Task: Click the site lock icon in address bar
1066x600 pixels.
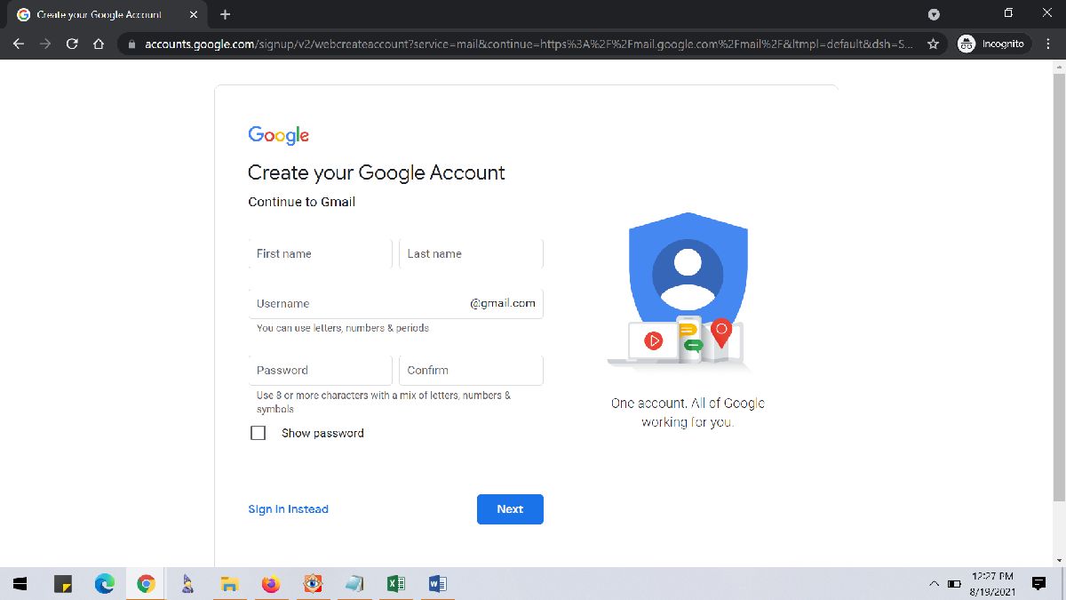Action: 131,44
